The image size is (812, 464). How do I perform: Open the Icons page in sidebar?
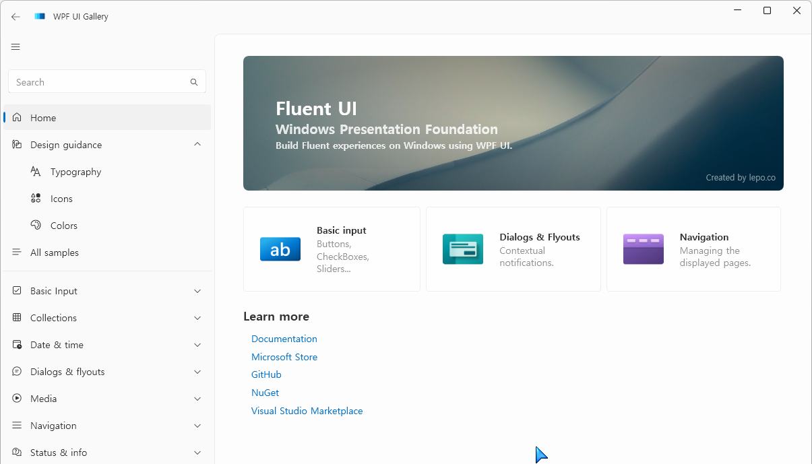(107, 199)
